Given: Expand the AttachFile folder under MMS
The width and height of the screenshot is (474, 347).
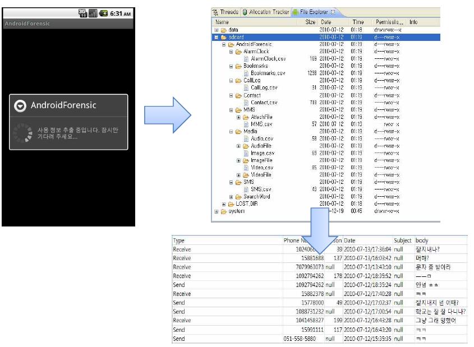Looking at the screenshot, I should [x=238, y=117].
